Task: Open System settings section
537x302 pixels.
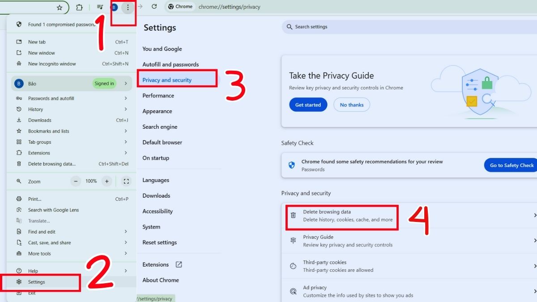Action: coord(151,227)
